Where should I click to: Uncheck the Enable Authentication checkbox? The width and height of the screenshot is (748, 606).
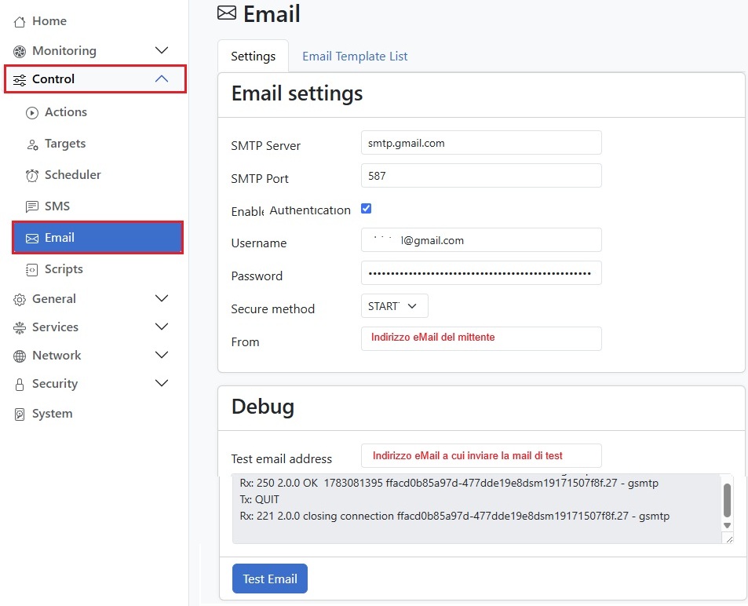point(366,209)
